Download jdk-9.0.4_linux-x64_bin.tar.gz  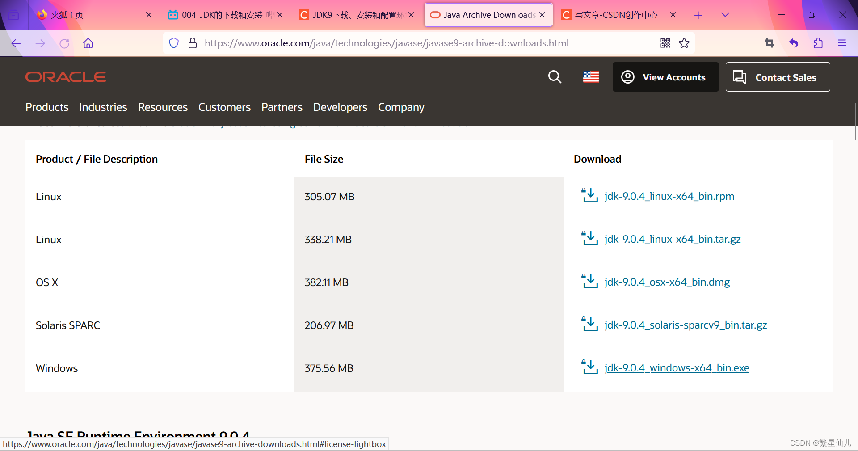673,239
